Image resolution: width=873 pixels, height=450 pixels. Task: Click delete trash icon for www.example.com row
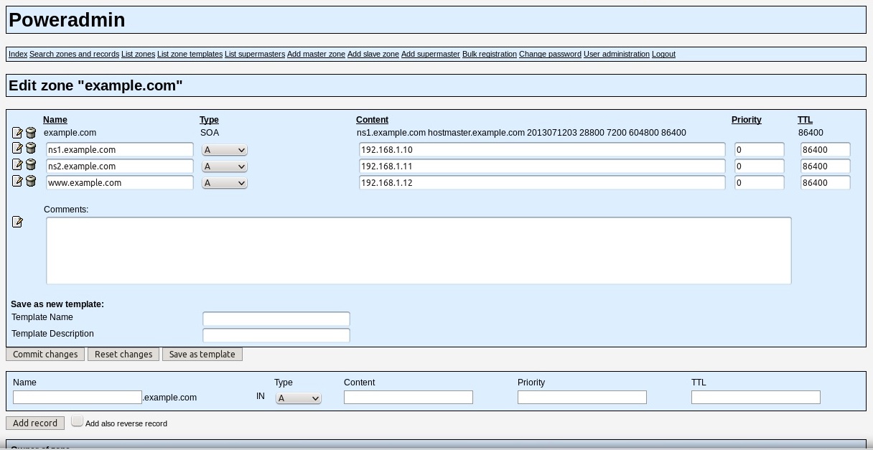pyautogui.click(x=31, y=181)
